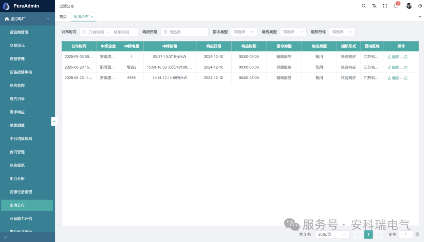The height and width of the screenshot is (242, 424).
Task: Delete the first record using the trash icon
Action: click(406, 57)
